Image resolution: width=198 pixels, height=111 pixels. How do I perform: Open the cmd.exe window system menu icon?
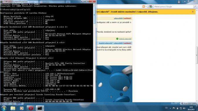pos(1,2)
